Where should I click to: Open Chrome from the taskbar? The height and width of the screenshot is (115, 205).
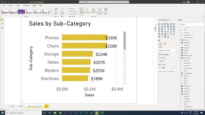pyautogui.click(x=60, y=113)
